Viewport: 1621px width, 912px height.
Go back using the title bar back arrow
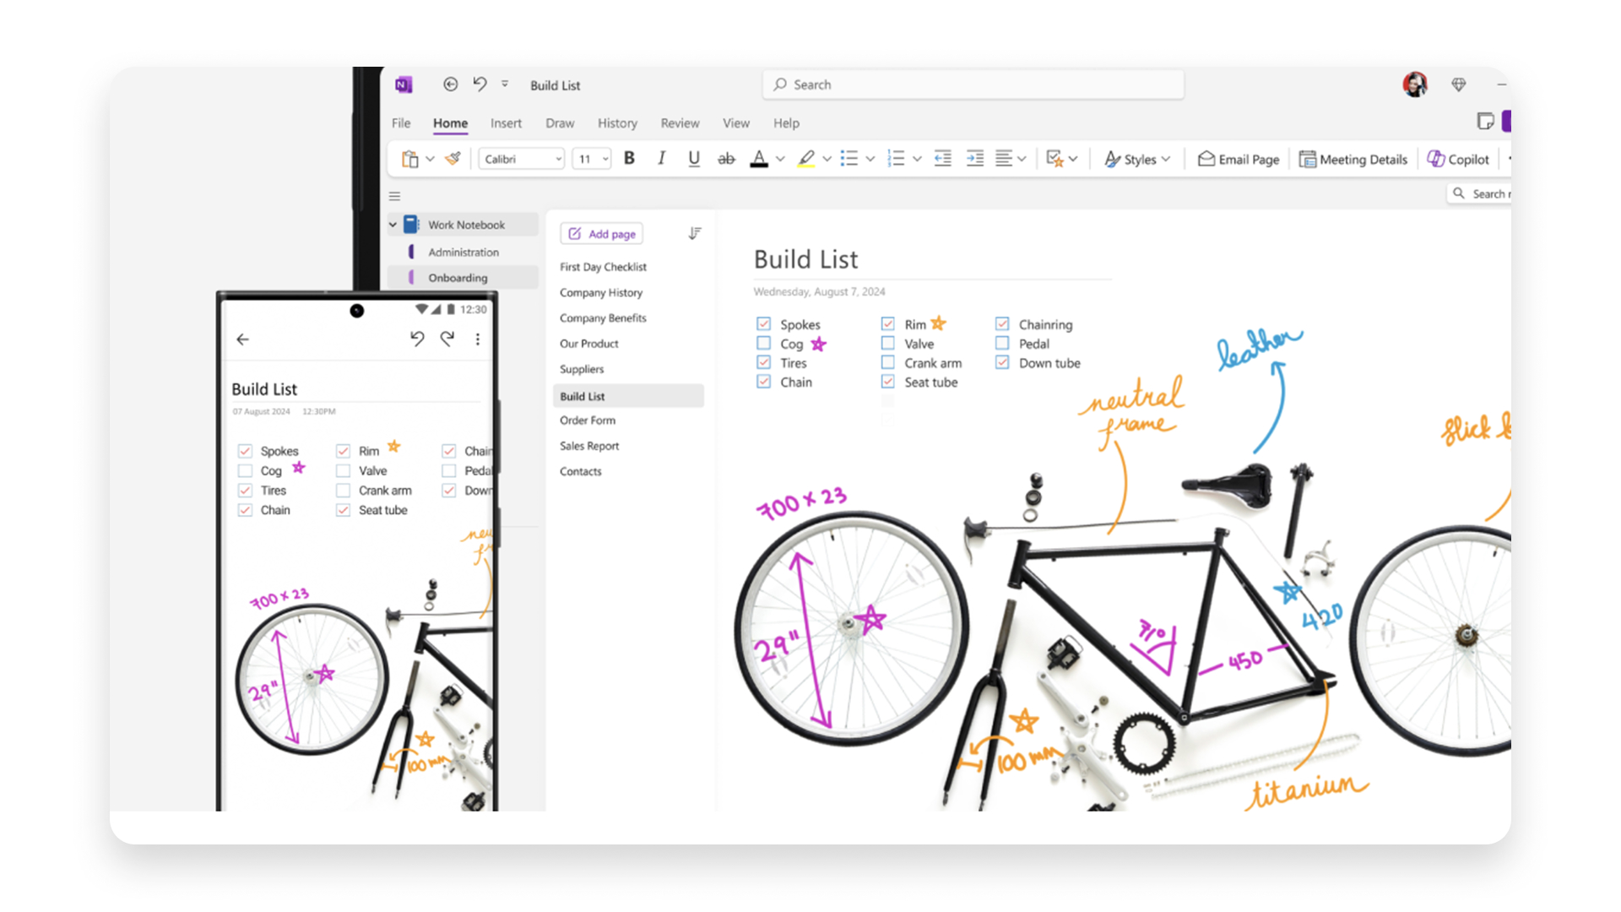click(x=451, y=84)
